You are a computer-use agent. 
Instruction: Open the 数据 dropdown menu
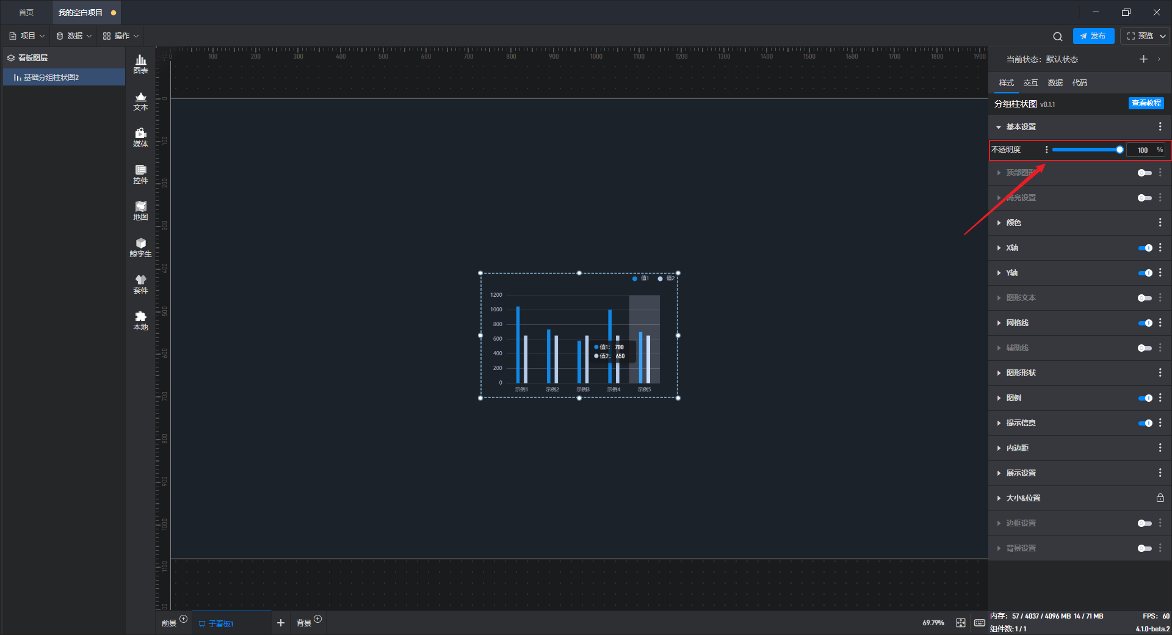[74, 36]
